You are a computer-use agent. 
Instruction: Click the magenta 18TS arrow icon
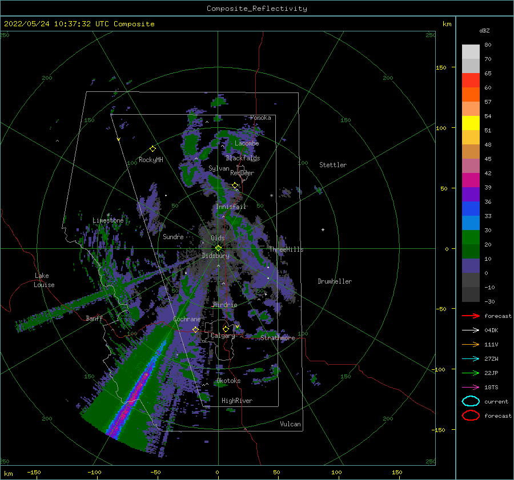[471, 388]
